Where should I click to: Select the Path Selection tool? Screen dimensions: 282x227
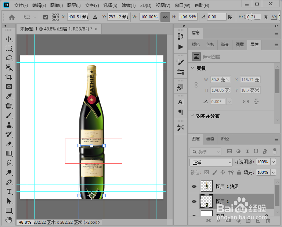click(9, 201)
